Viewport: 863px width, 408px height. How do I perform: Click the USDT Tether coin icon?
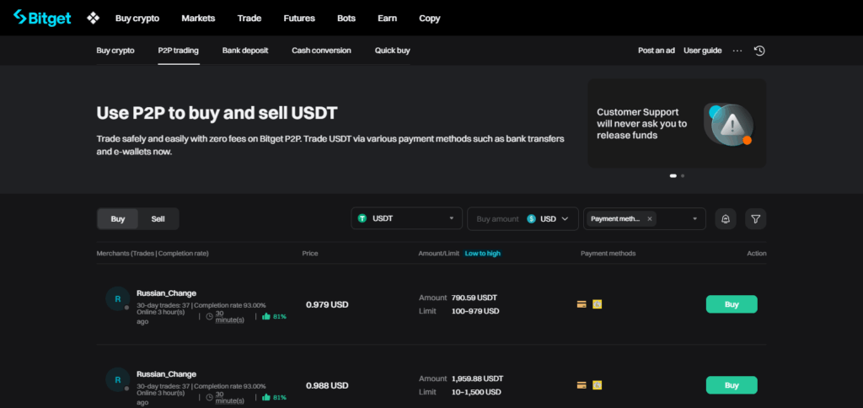[362, 218]
